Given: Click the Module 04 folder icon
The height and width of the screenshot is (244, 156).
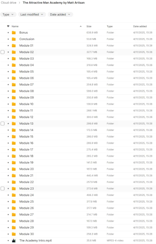Looking at the screenshot, I should [x=14, y=65].
